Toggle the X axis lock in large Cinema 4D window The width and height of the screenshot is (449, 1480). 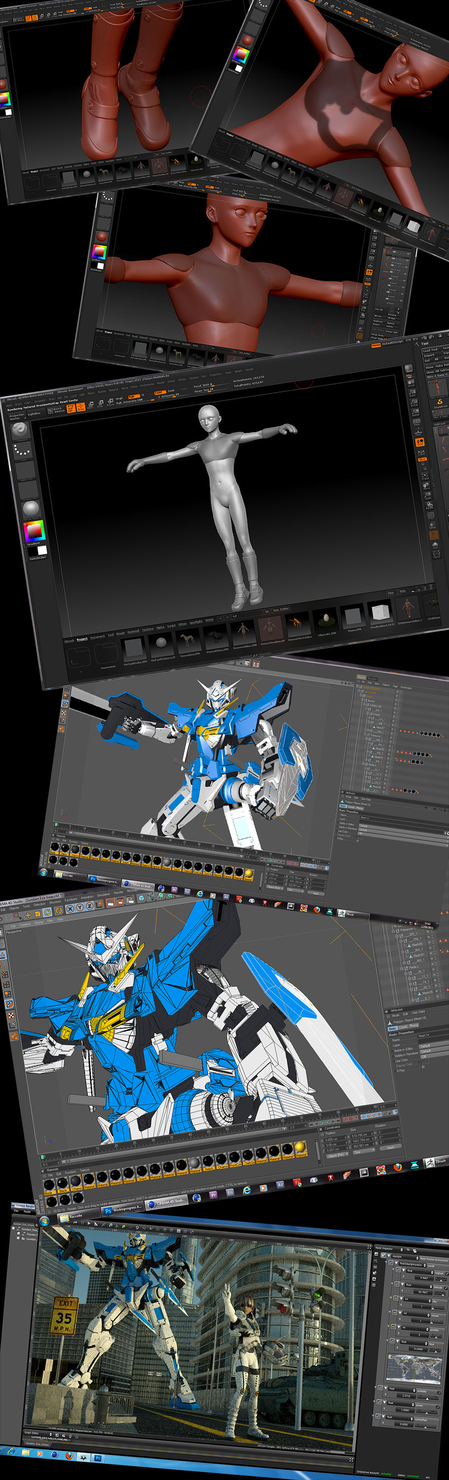[x=70, y=909]
